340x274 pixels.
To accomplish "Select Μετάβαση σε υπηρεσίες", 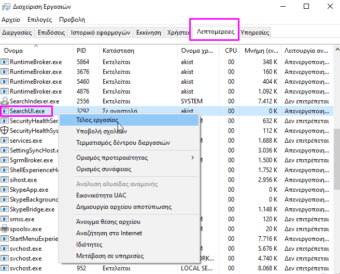I will (129, 256).
